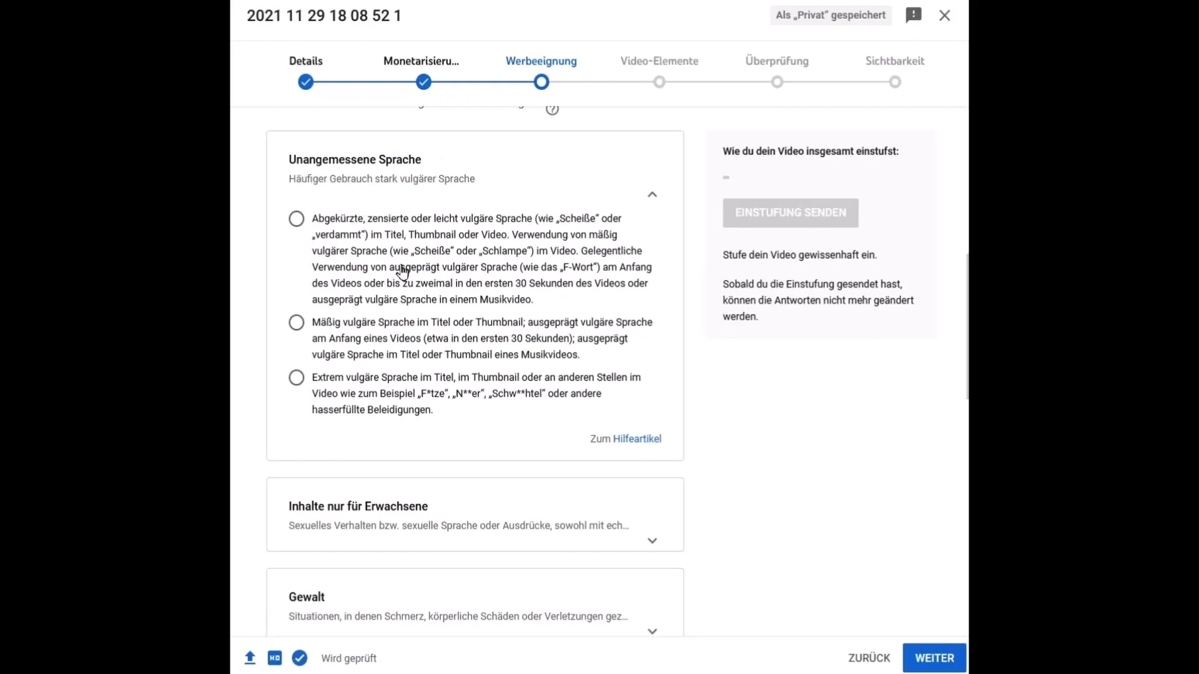Image resolution: width=1199 pixels, height=674 pixels.
Task: Click the HD processing status icon
Action: [x=275, y=658]
